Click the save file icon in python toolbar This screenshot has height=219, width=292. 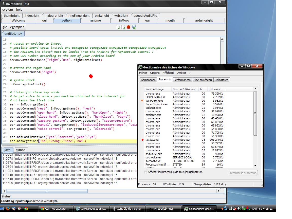click(123, 27)
